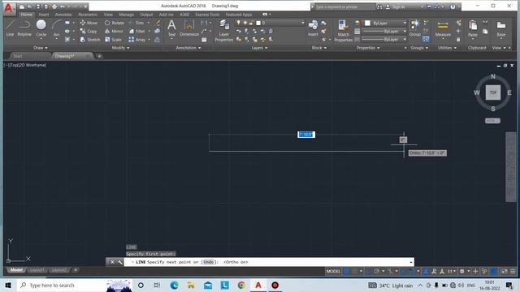The image size is (520, 292).
Task: Expand the Block panel
Action: (x=319, y=48)
